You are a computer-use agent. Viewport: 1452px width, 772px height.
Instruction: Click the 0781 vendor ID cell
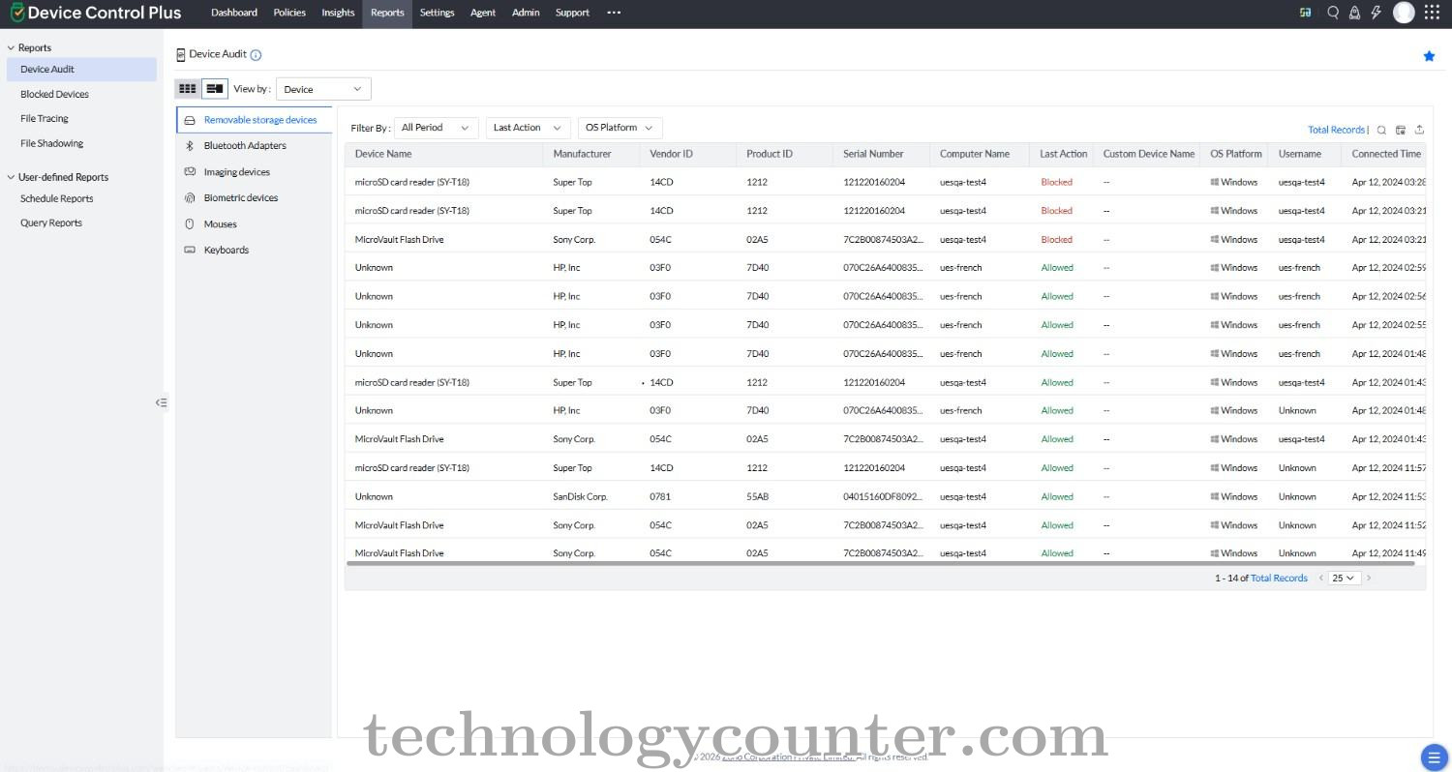[660, 497]
